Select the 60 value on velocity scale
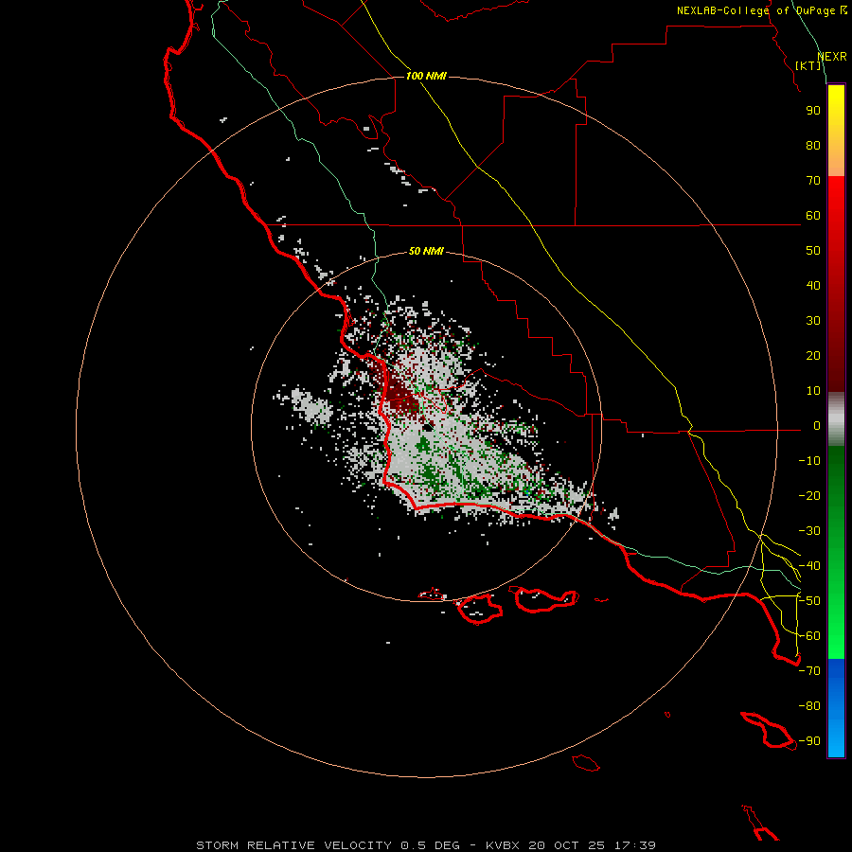Screen dimensions: 852x852 813,215
